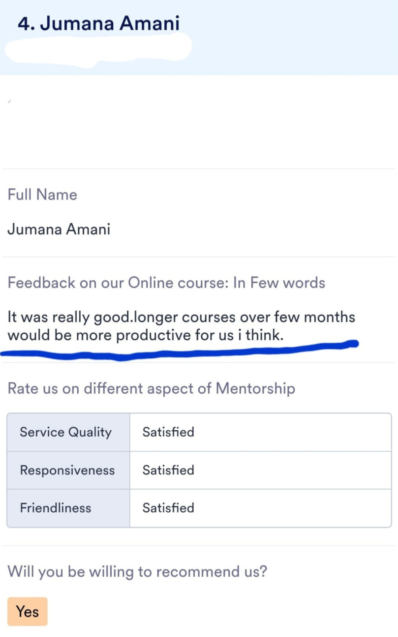Click the 'Full Name' field label

[42, 195]
